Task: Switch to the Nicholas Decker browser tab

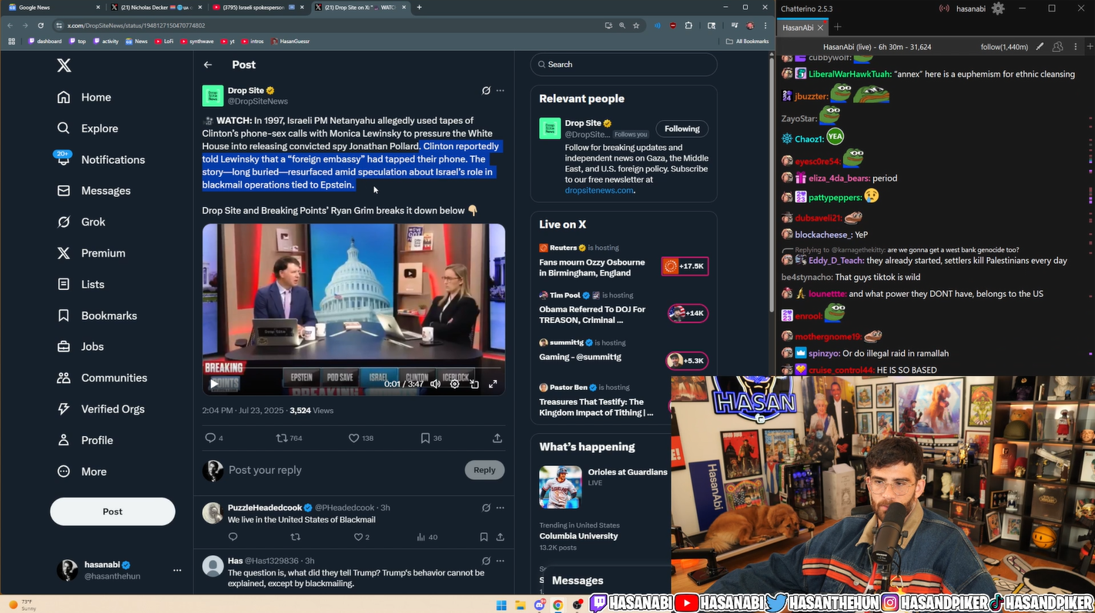Action: [157, 7]
